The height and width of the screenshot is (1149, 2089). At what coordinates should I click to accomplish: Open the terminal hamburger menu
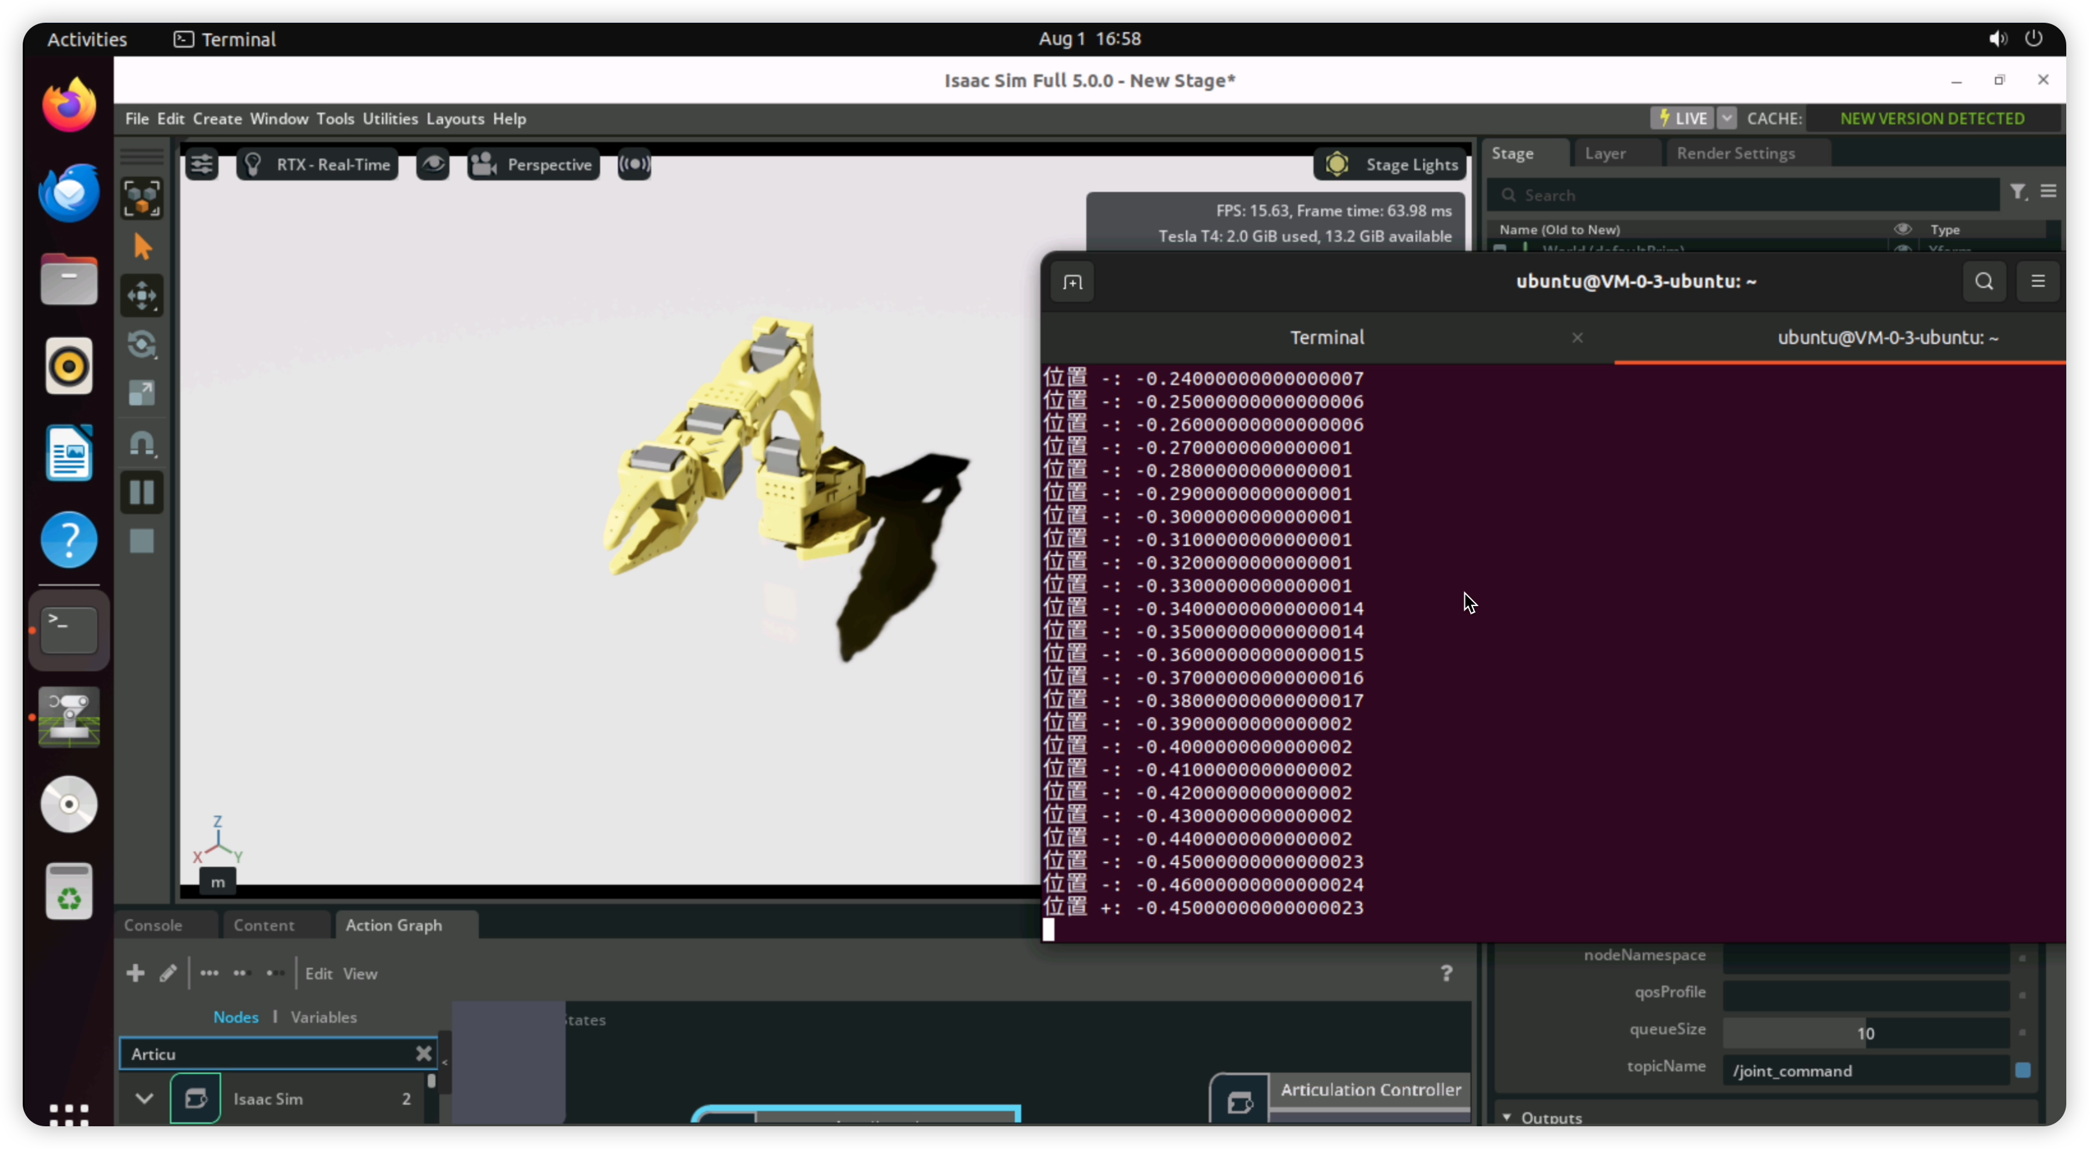click(2038, 282)
